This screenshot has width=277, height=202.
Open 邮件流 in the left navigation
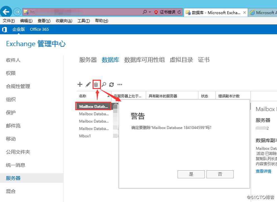[13, 126]
